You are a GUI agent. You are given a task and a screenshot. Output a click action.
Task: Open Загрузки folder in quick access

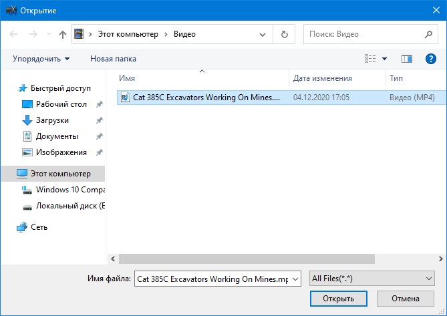[52, 120]
